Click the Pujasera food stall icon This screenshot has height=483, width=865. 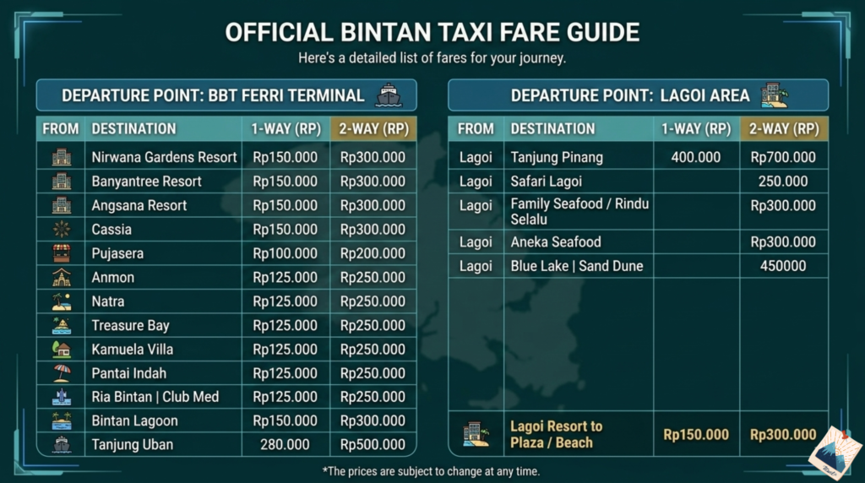(61, 253)
